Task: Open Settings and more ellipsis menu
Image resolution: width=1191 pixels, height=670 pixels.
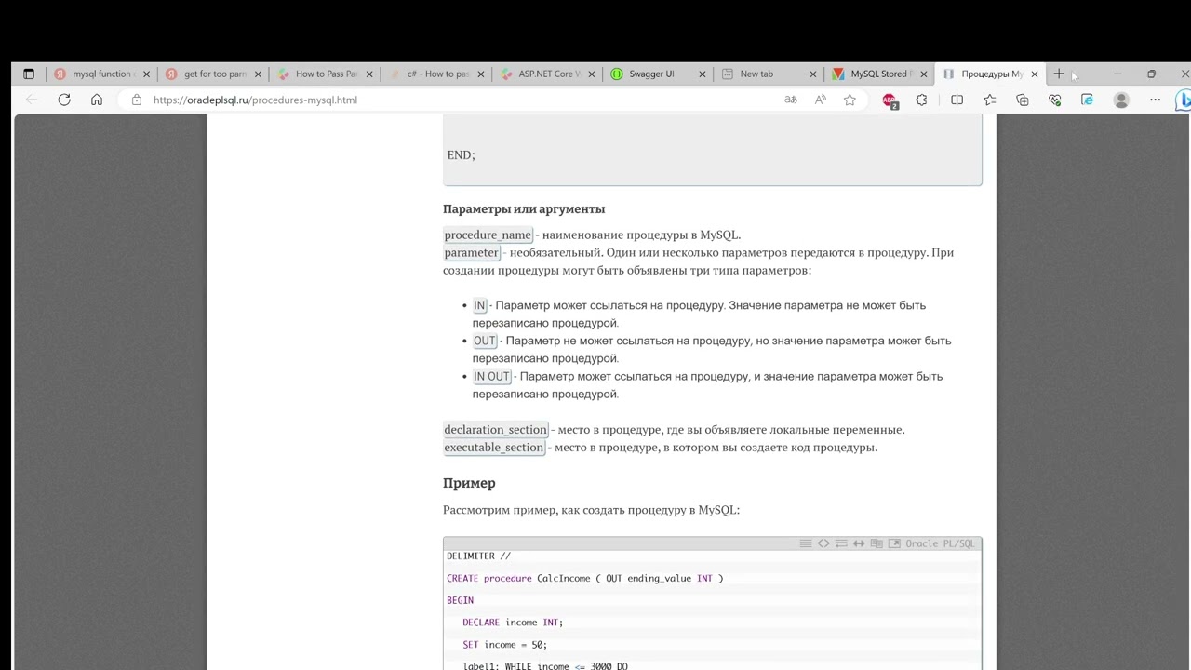Action: (x=1155, y=100)
